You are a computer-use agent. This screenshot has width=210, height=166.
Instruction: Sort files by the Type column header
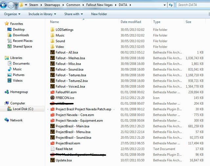point(157,22)
